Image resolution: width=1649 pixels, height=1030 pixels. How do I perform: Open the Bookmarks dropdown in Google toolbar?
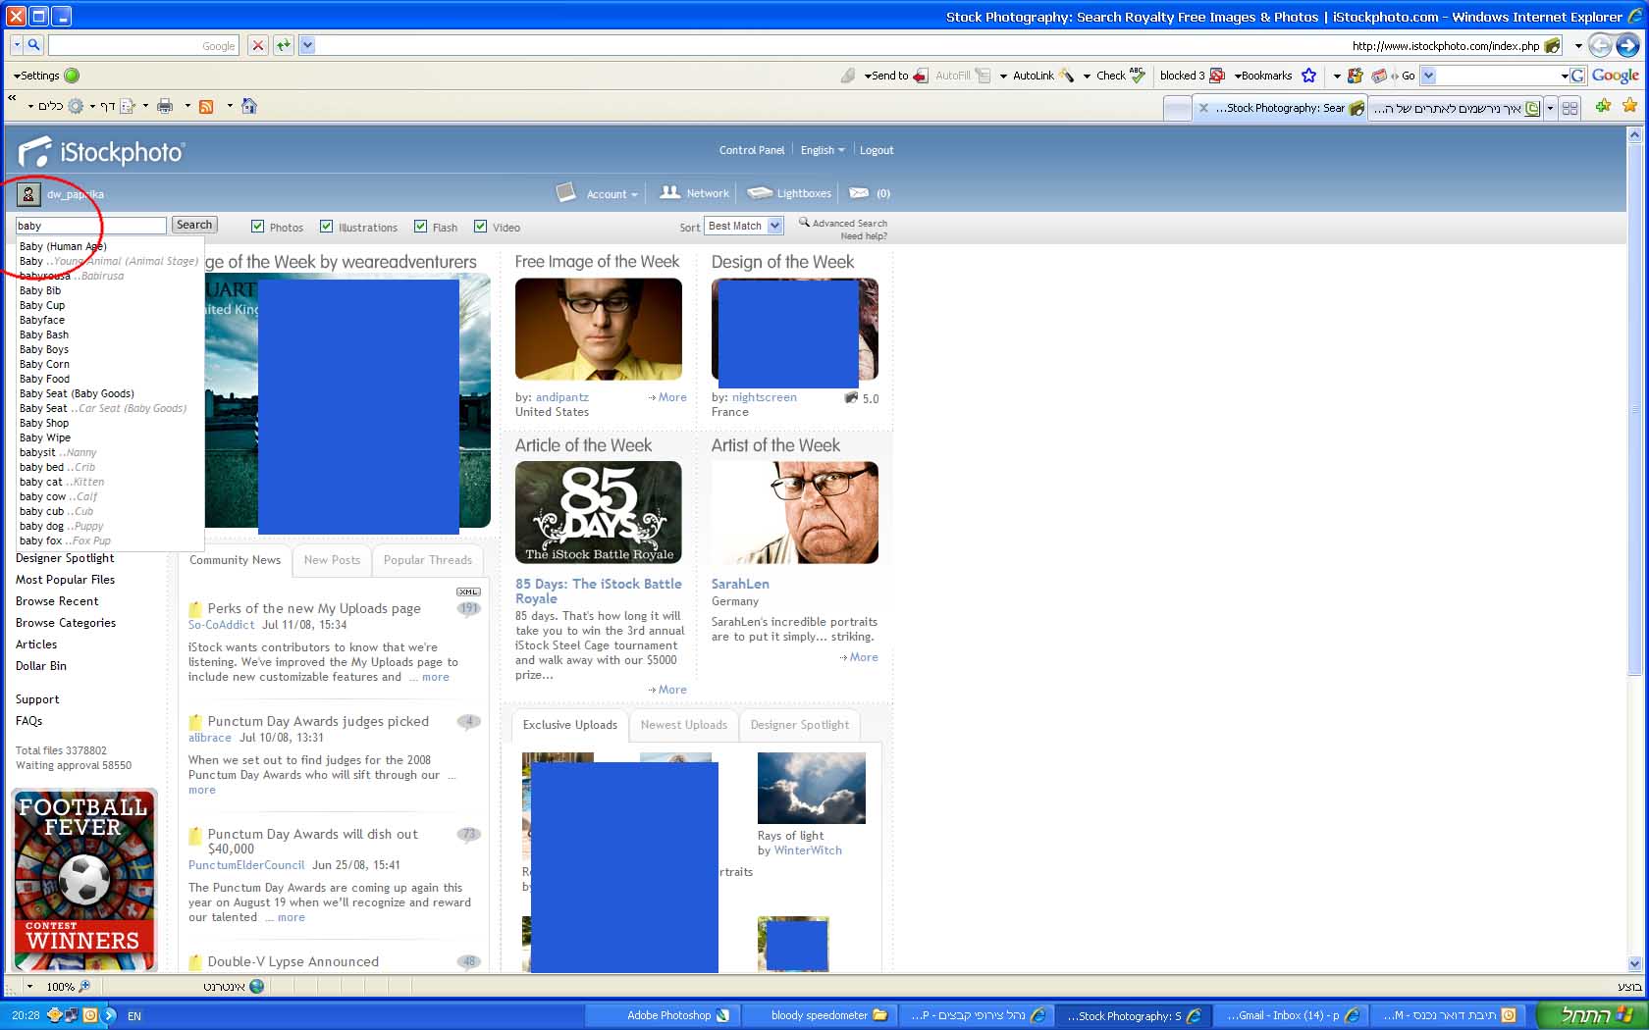[x=1263, y=76]
